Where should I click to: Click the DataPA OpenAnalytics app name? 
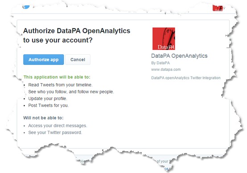[x=179, y=56]
